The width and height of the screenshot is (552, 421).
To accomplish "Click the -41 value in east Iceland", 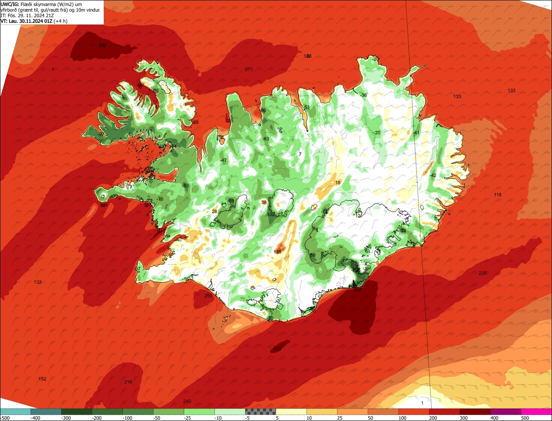I will tap(416, 133).
